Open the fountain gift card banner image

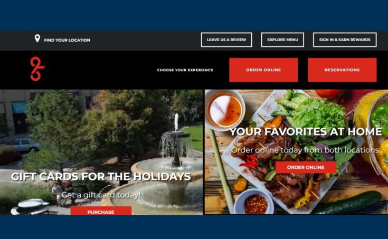point(101,152)
